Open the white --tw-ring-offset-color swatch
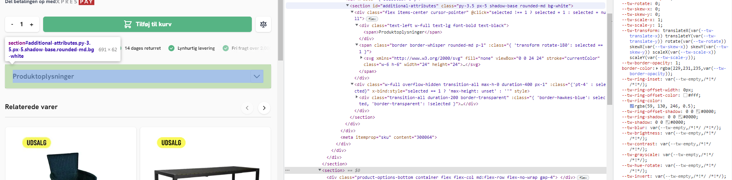This screenshot has height=180, width=732. point(685,95)
